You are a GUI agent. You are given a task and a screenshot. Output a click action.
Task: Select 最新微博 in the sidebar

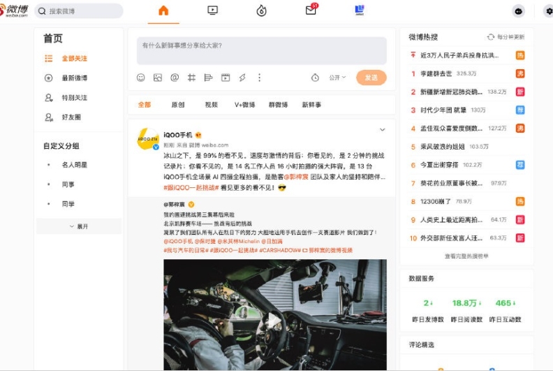(x=75, y=78)
